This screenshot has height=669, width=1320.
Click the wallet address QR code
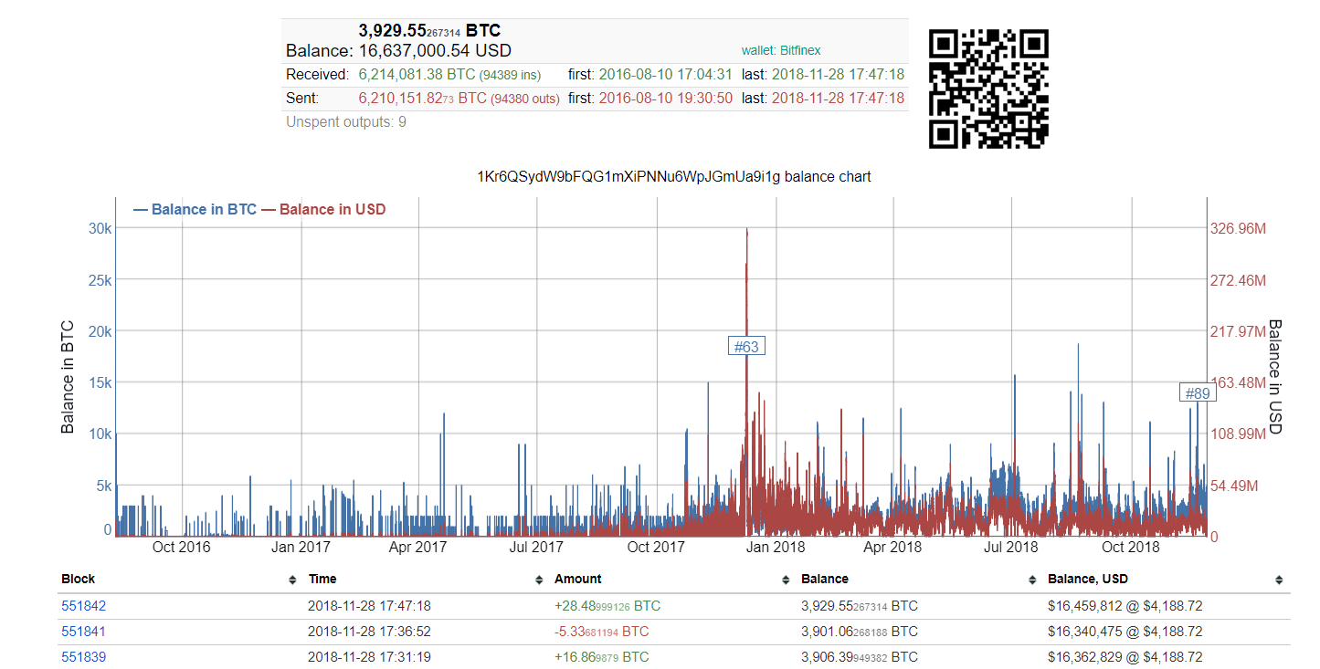988,89
